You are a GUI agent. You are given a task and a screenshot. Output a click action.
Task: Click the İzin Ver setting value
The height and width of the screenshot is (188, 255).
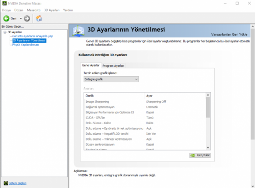(x=151, y=134)
